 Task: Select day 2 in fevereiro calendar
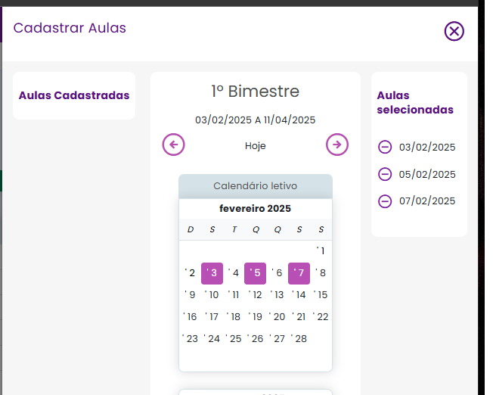(190, 273)
